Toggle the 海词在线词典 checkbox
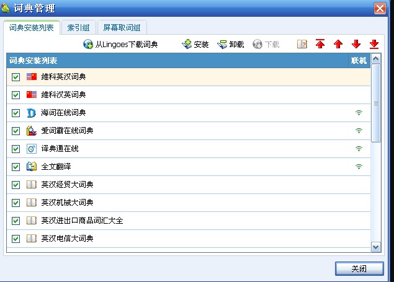394x282 pixels. click(16, 113)
